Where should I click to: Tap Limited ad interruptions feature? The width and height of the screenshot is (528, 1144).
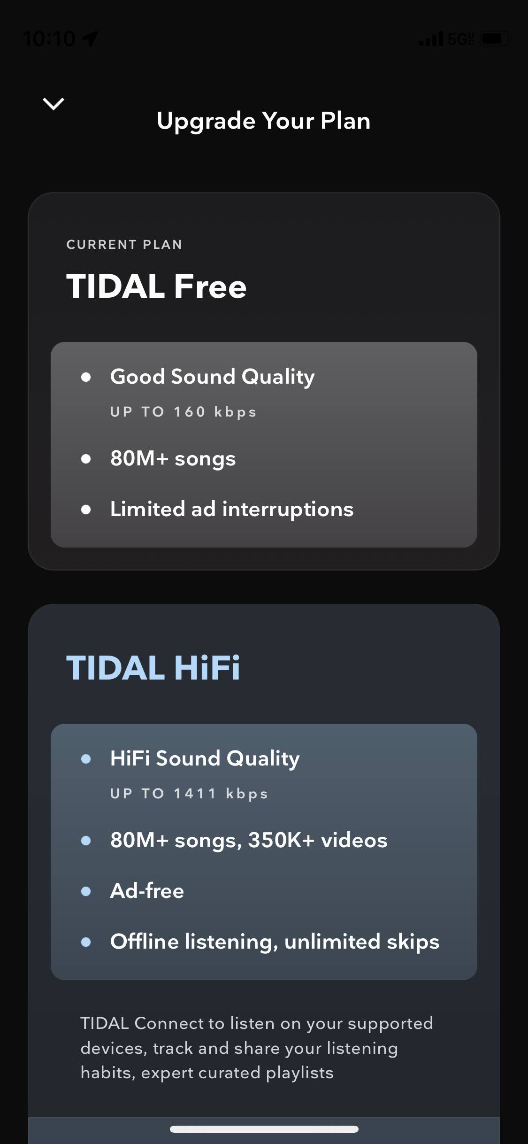click(x=232, y=510)
